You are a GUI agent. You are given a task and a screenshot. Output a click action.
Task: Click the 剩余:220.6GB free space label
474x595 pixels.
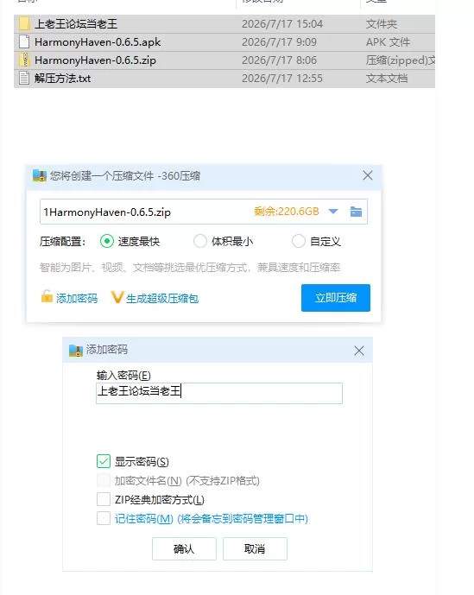point(287,212)
